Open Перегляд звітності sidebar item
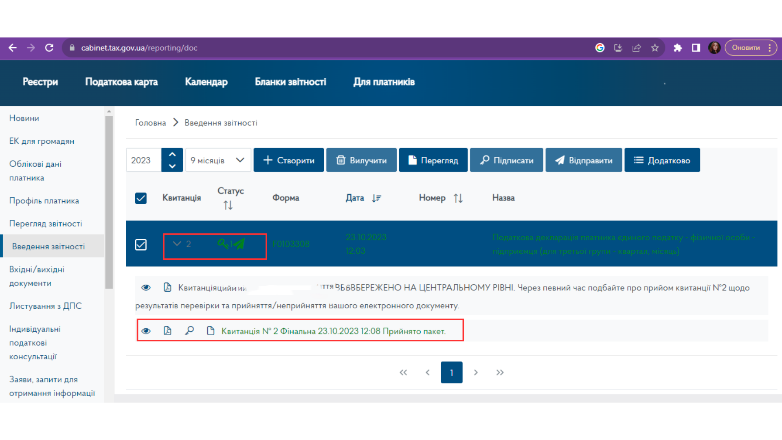Screen dimensions: 782x440 pos(46,223)
